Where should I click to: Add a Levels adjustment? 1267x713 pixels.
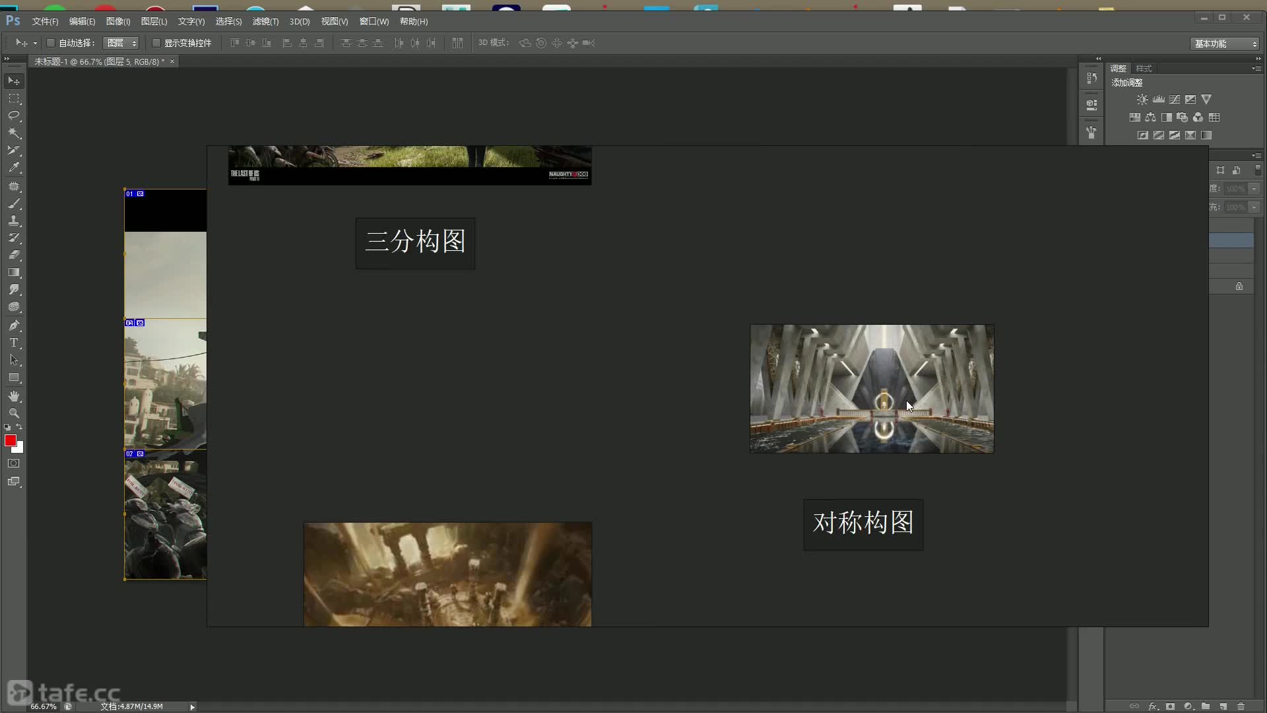point(1158,99)
